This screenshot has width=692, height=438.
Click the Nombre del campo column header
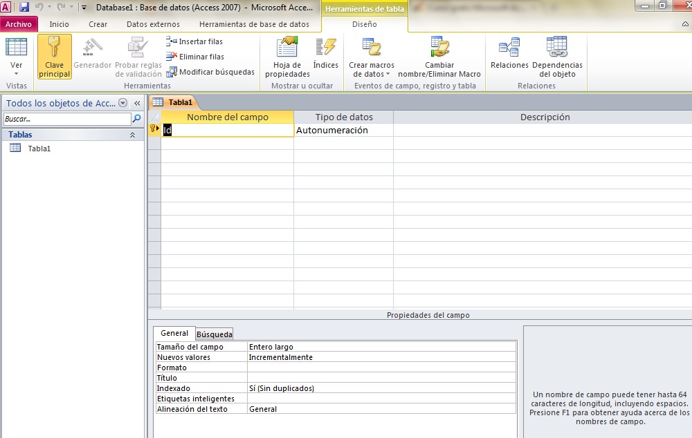click(227, 117)
